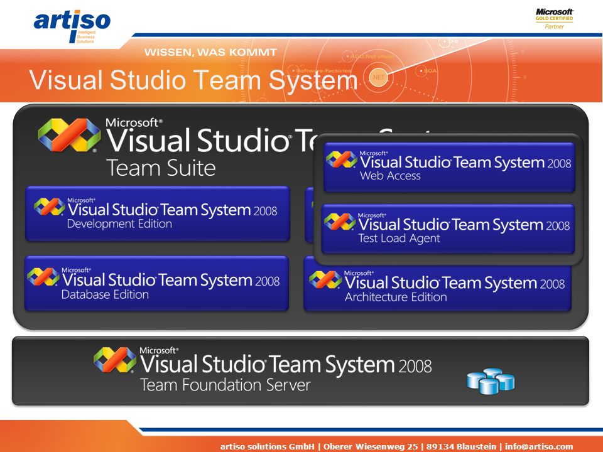Click the 'Architecture Edition' subtitle text

[x=396, y=297]
